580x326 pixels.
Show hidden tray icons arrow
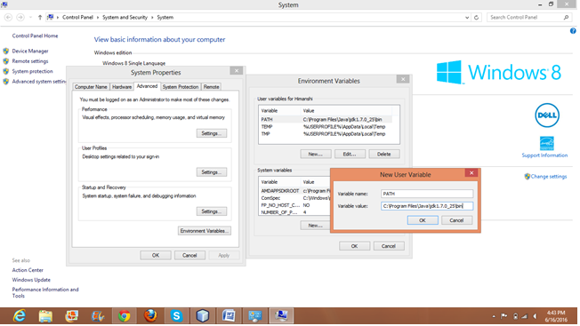pyautogui.click(x=494, y=316)
